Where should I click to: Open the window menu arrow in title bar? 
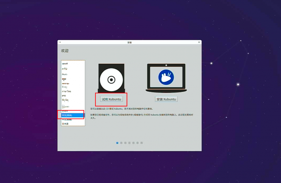(60, 42)
